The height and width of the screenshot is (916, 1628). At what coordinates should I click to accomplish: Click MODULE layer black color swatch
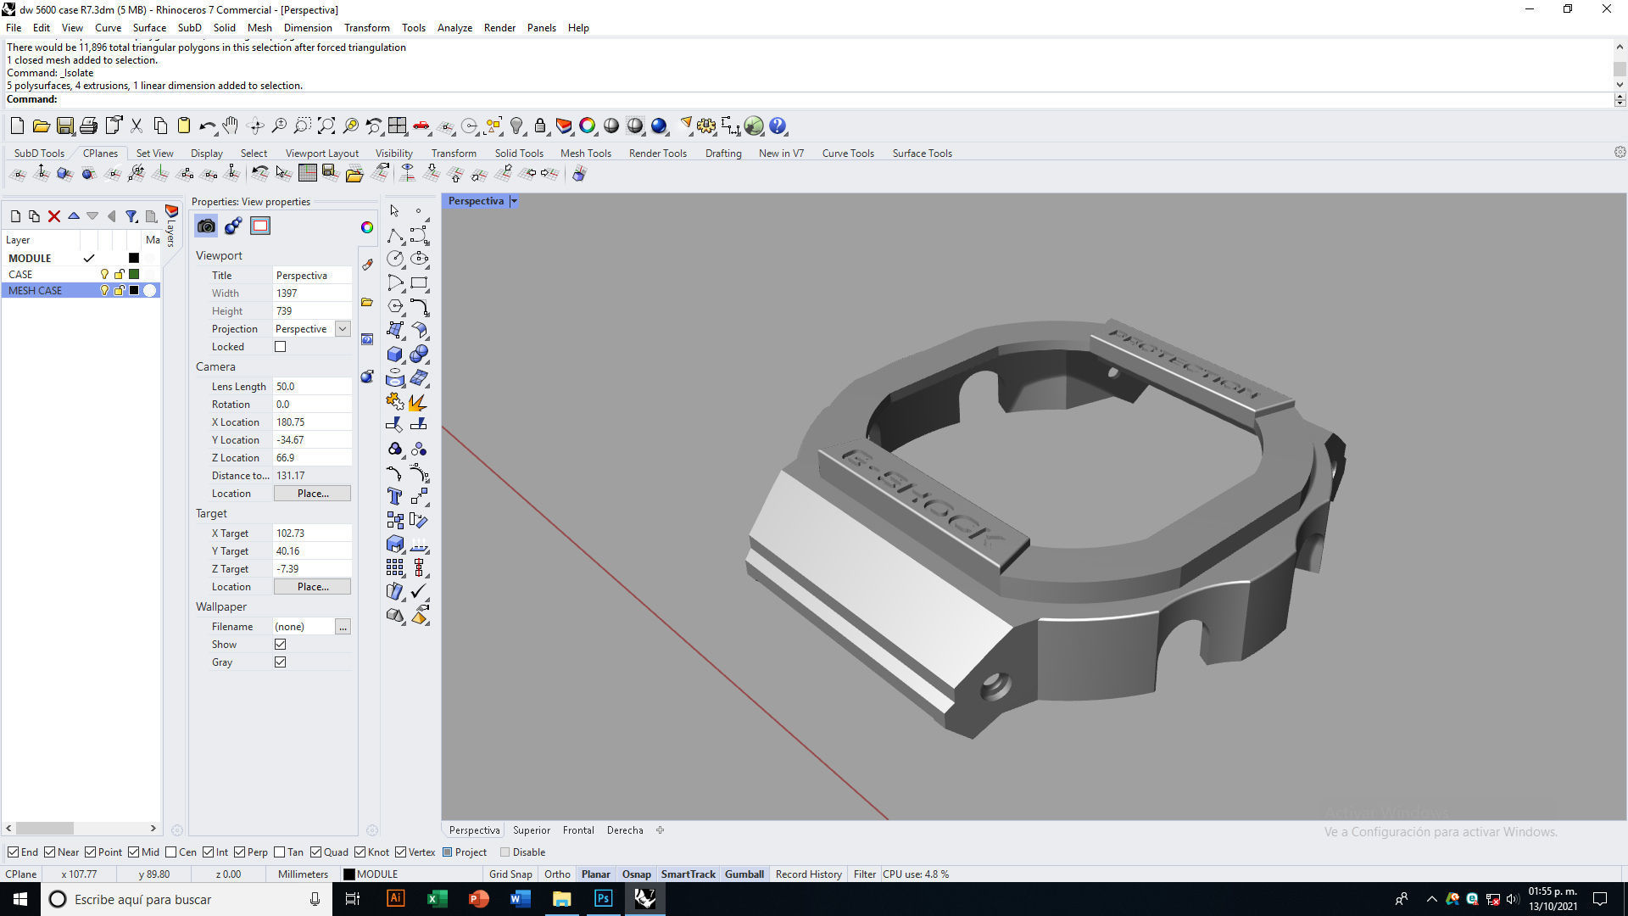[134, 259]
